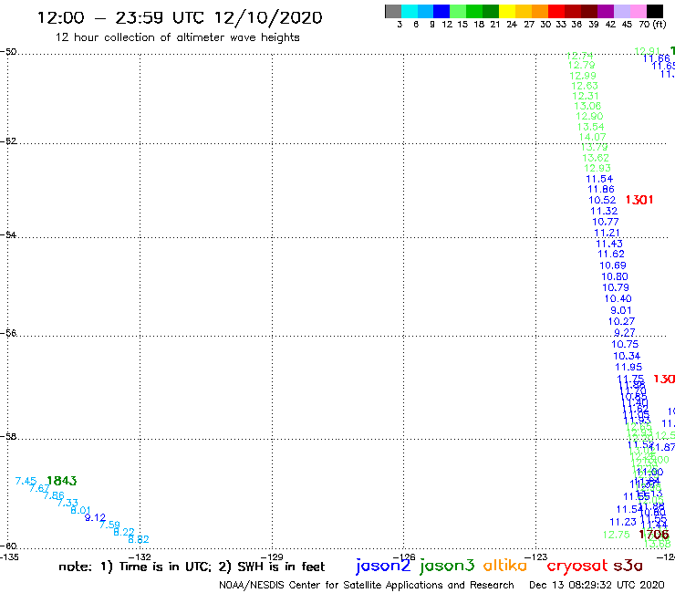The image size is (675, 593).
Task: Click longitude axis label '-129'
Action: 272,557
